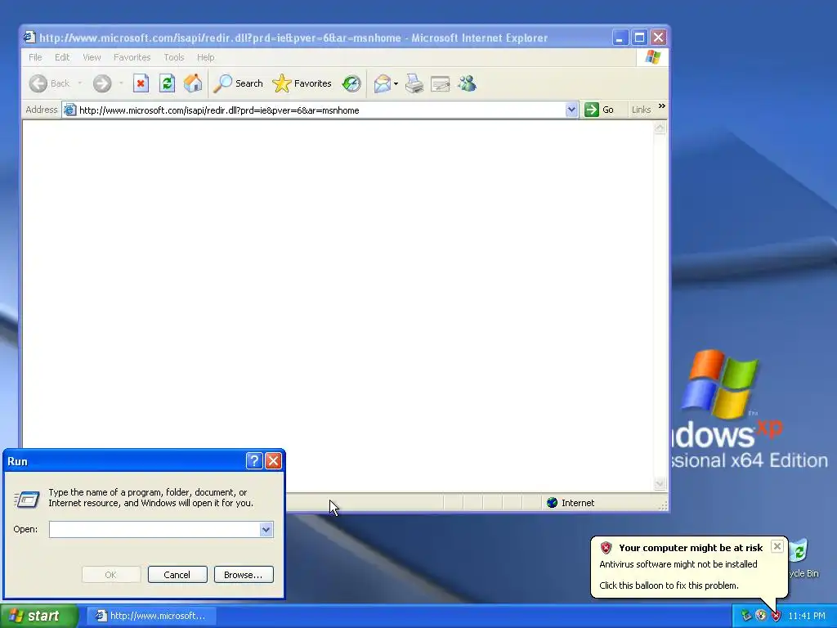Image resolution: width=837 pixels, height=628 pixels.
Task: Click the Run dialog help question mark
Action: click(254, 461)
